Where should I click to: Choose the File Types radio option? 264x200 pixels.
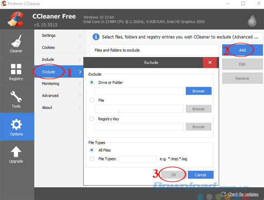click(92, 159)
